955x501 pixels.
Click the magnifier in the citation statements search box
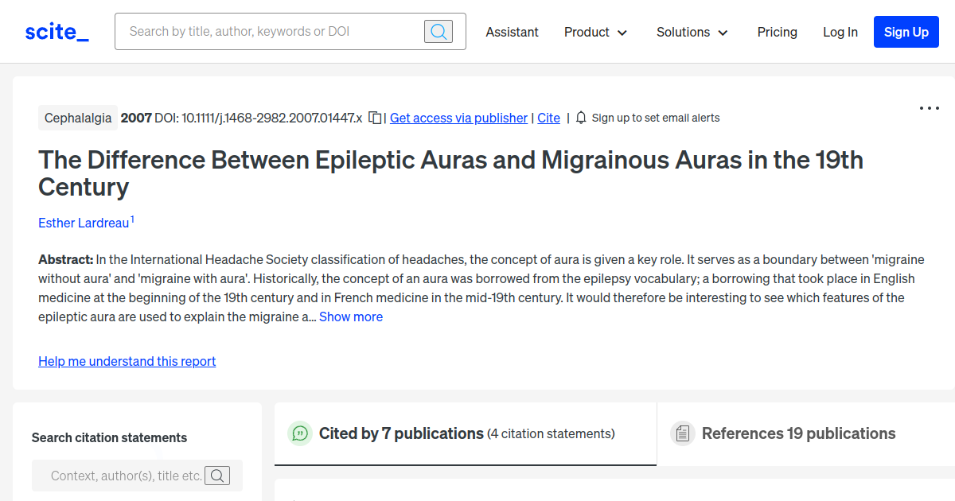pyautogui.click(x=217, y=476)
